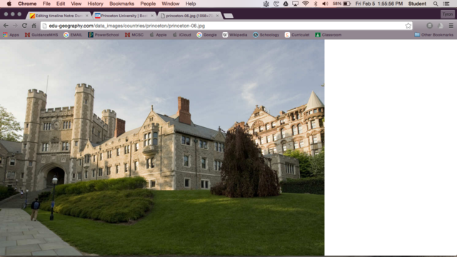The image size is (457, 257).
Task: Open the Apple bookmark
Action: pos(158,35)
